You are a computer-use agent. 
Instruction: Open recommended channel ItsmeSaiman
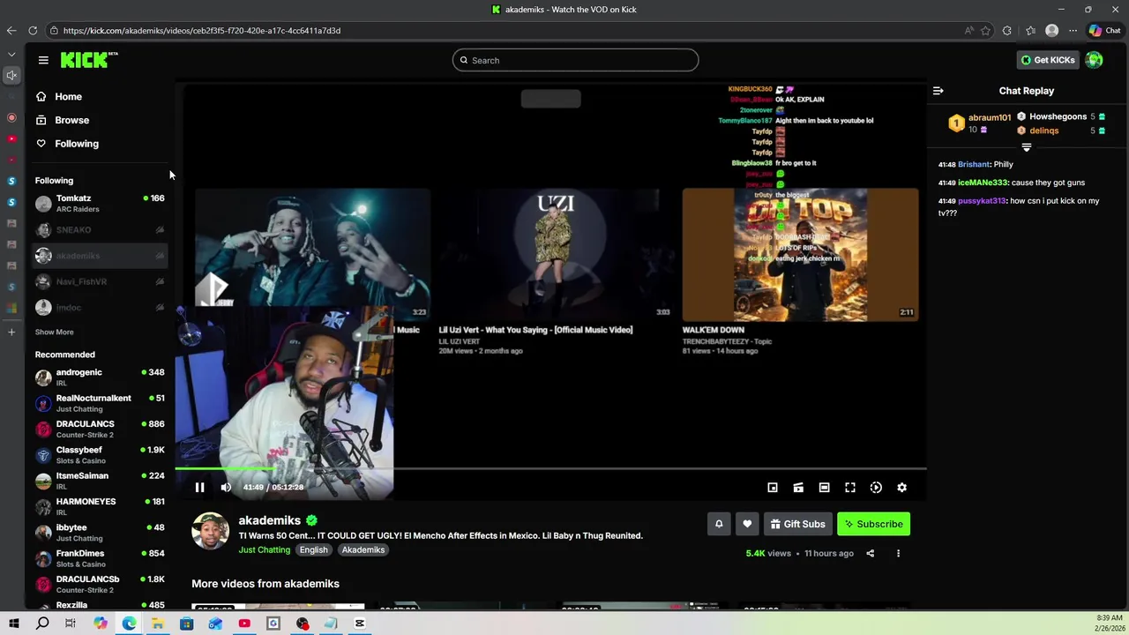click(100, 481)
